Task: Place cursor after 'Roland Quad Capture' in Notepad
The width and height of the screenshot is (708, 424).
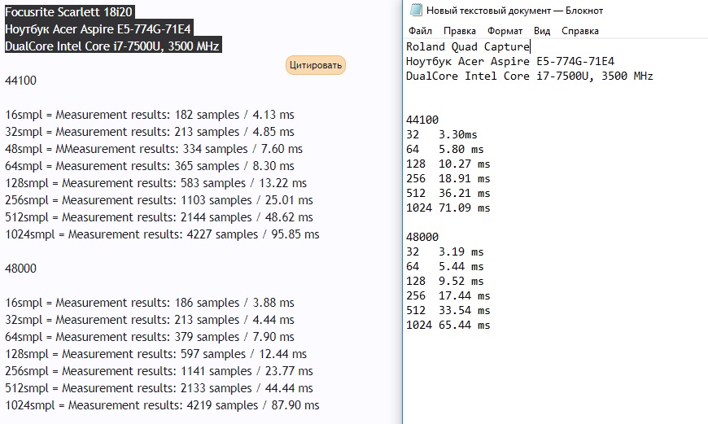Action: coord(530,46)
